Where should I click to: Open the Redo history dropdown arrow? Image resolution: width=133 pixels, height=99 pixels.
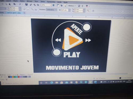click(22, 4)
